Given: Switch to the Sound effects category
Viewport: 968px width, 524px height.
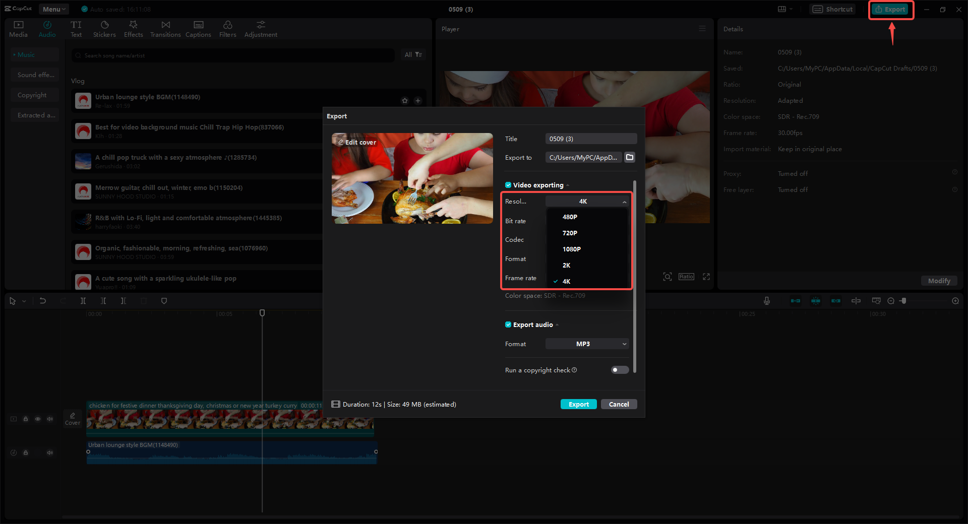Looking at the screenshot, I should pyautogui.click(x=35, y=75).
